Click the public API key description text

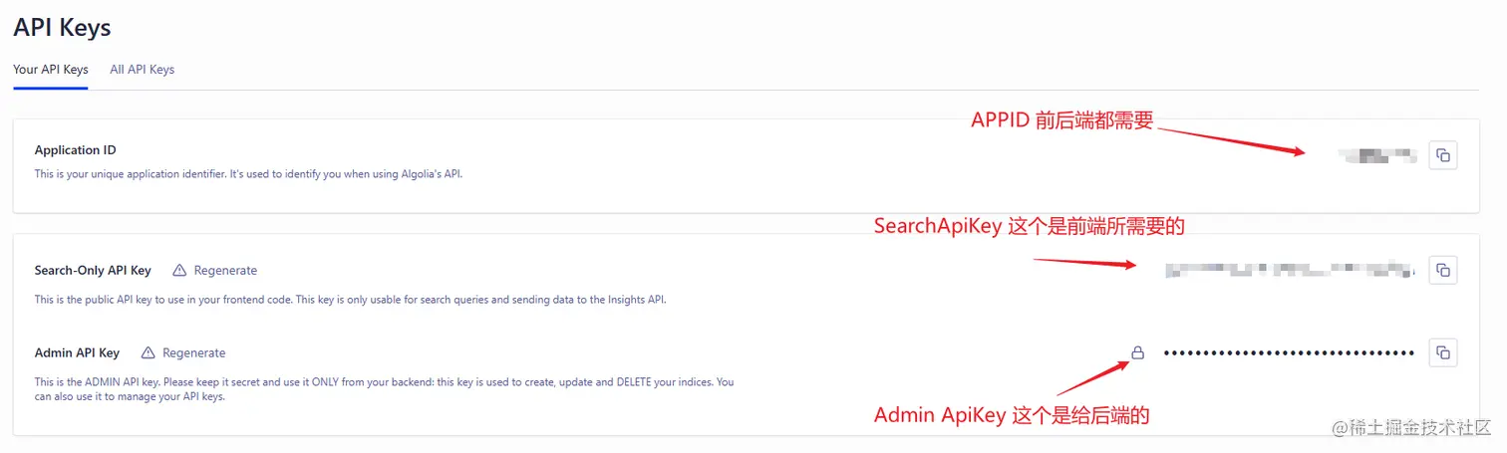coord(350,299)
